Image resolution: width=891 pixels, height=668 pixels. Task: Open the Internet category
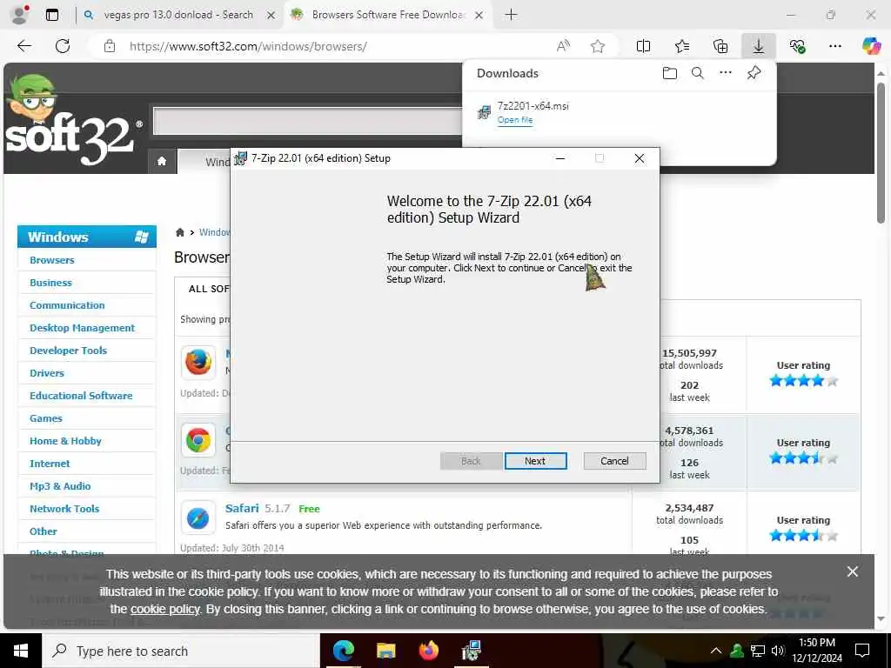(50, 464)
